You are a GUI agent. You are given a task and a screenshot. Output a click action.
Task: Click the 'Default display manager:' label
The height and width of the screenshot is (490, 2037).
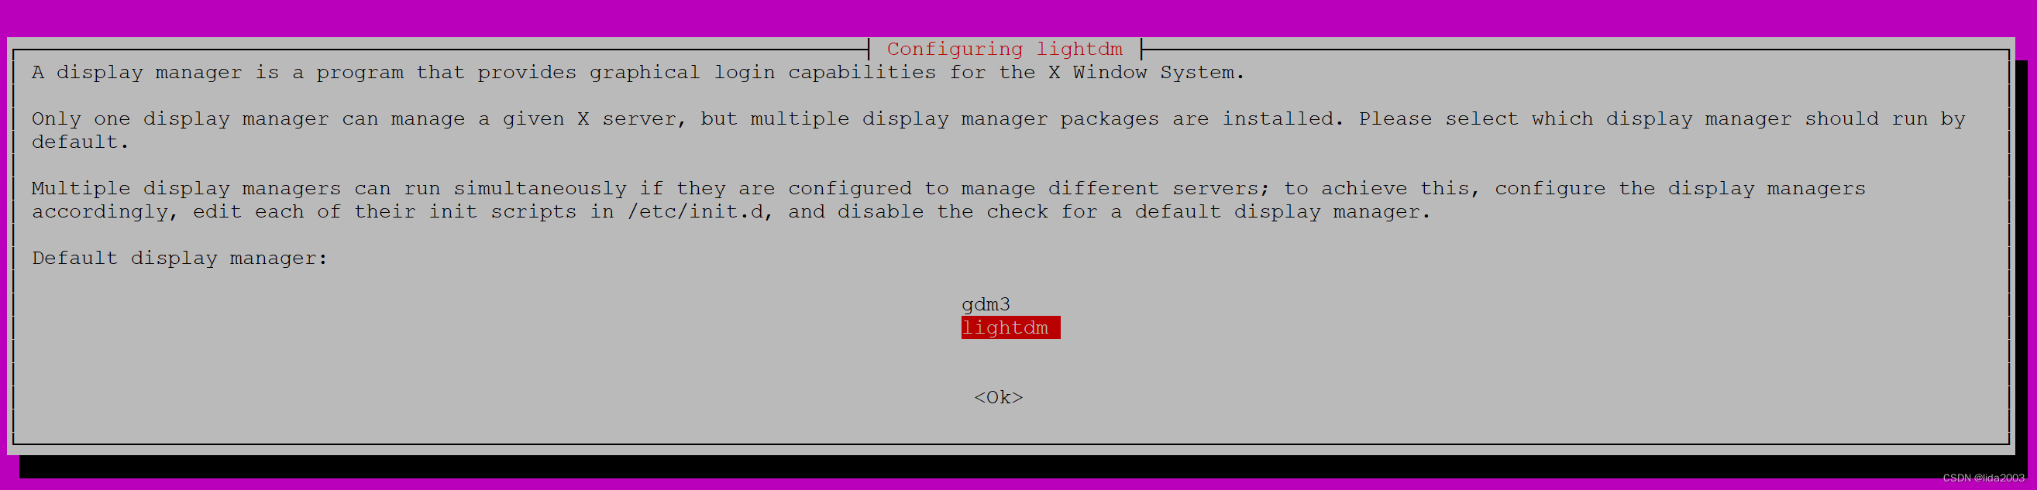(x=180, y=259)
